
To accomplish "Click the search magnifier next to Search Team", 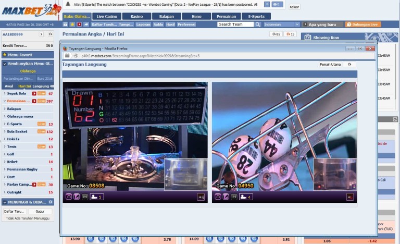I will [258, 25].
